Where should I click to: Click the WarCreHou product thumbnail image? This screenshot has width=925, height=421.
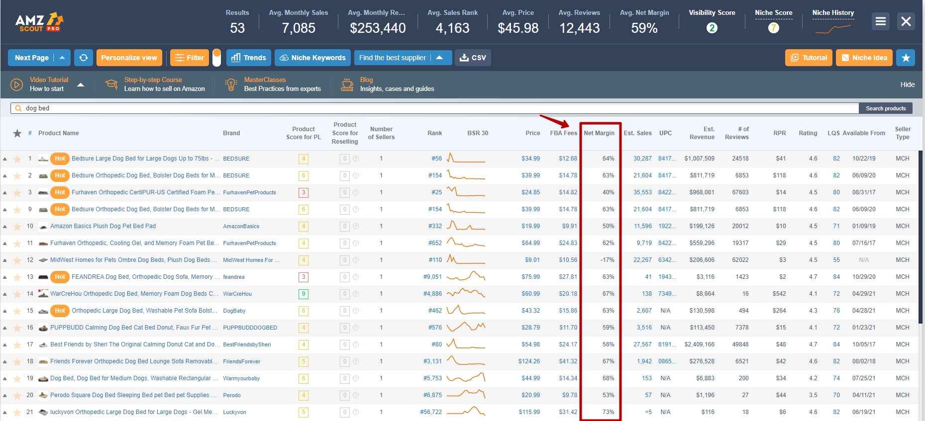pos(43,294)
